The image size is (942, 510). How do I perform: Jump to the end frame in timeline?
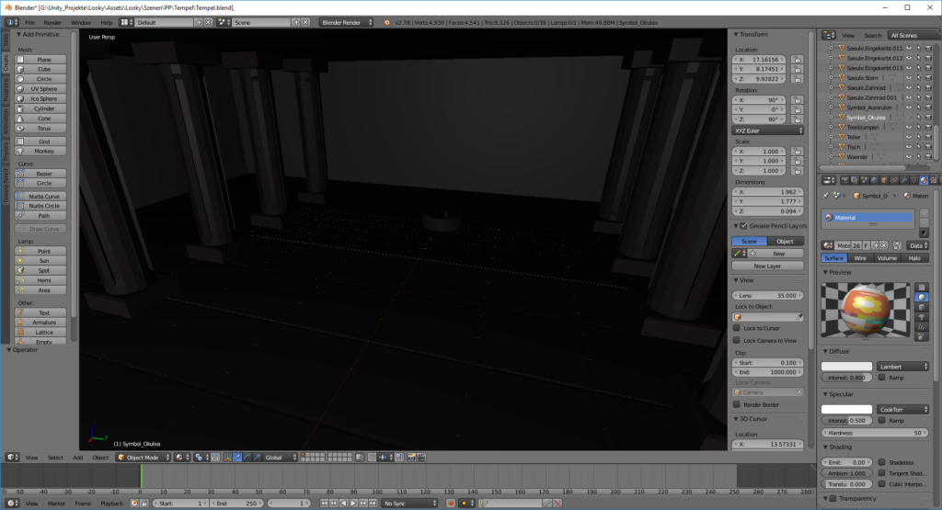coord(373,504)
